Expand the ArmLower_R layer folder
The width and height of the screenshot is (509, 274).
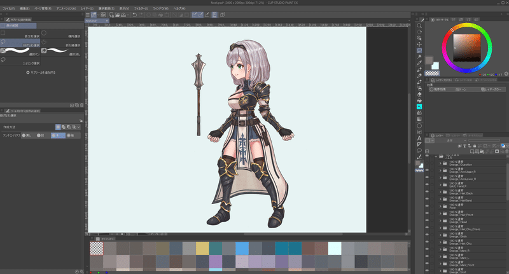(x=440, y=178)
